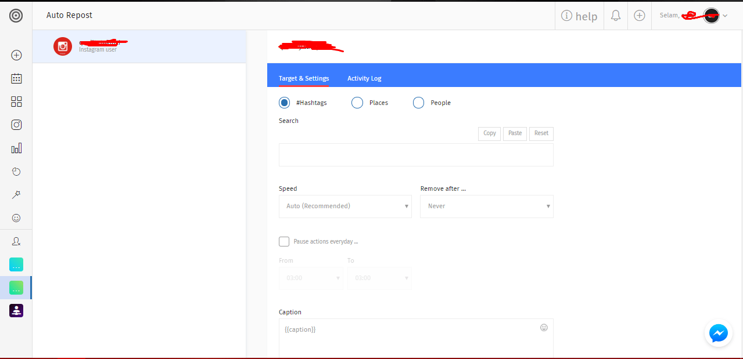The width and height of the screenshot is (743, 359).
Task: Open the emoji picker in Caption field
Action: click(x=544, y=328)
